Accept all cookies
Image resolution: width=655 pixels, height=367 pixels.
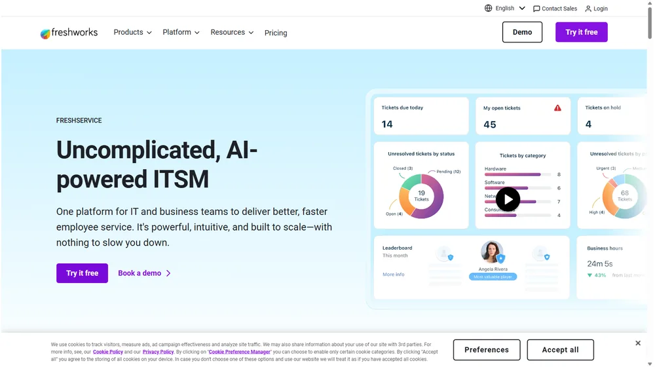click(x=560, y=350)
